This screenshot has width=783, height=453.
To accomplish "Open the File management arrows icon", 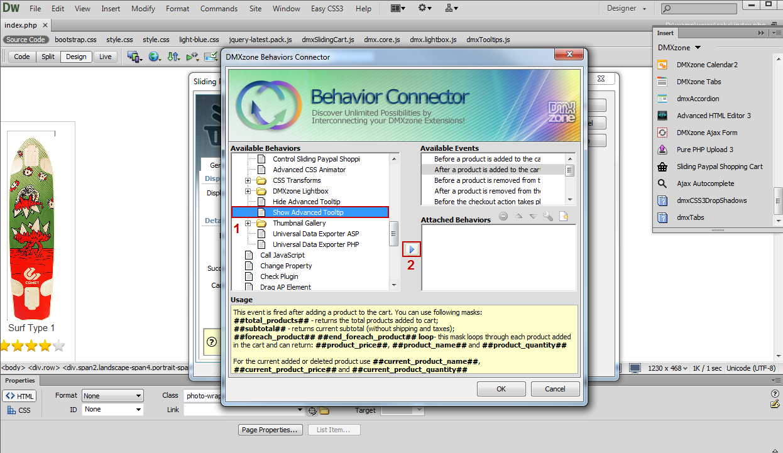I will click(x=174, y=57).
